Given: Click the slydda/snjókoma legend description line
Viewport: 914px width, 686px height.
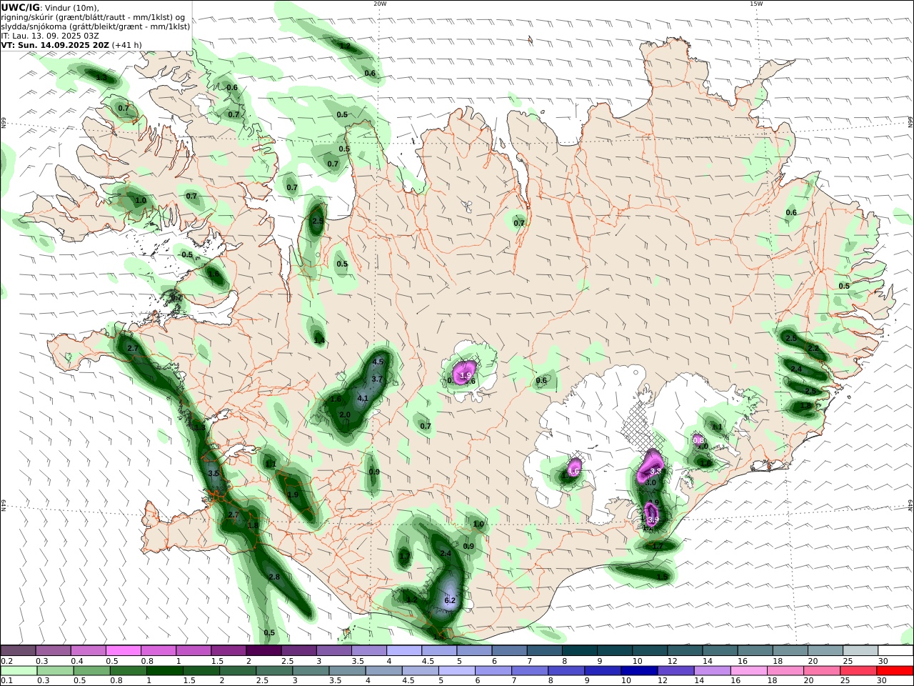Looking at the screenshot, I should point(96,26).
